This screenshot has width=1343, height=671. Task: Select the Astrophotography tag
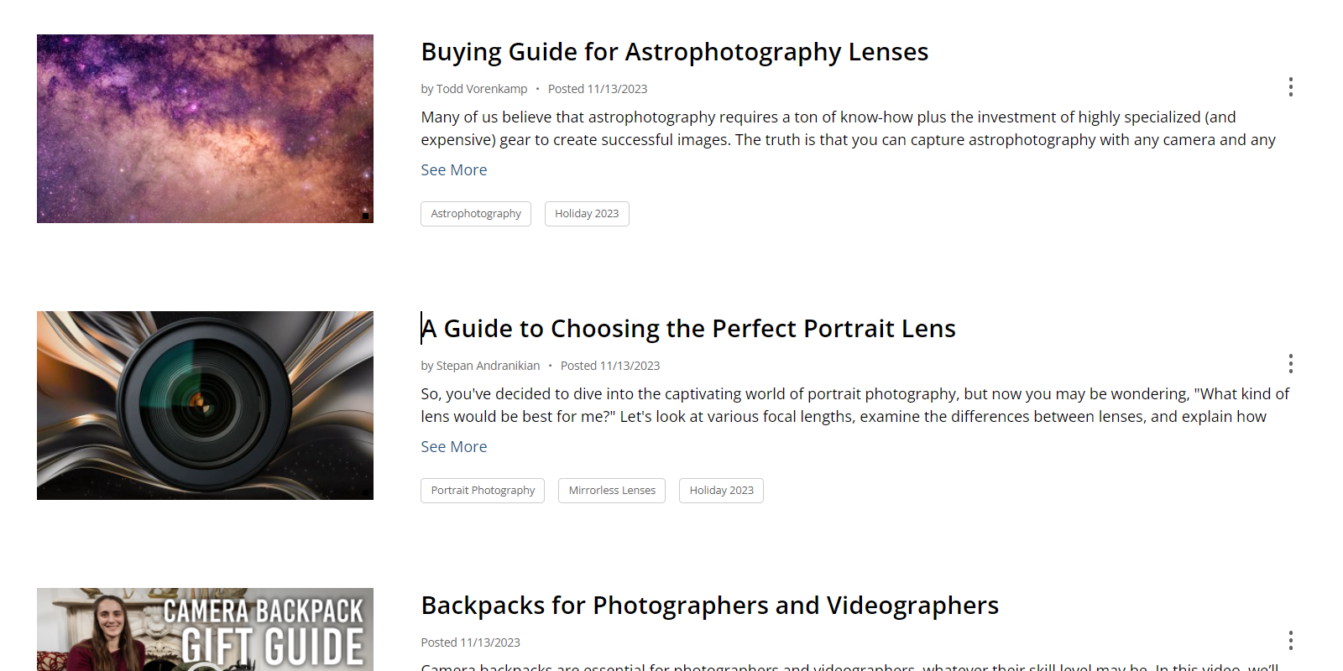[476, 214]
